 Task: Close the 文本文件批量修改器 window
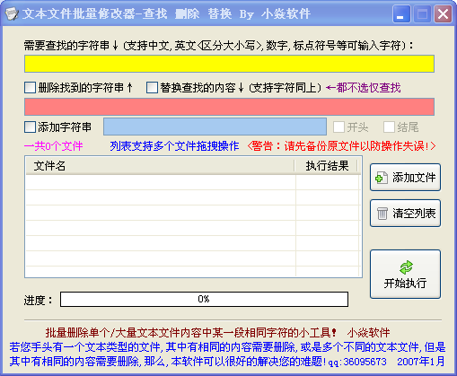pyautogui.click(x=443, y=13)
